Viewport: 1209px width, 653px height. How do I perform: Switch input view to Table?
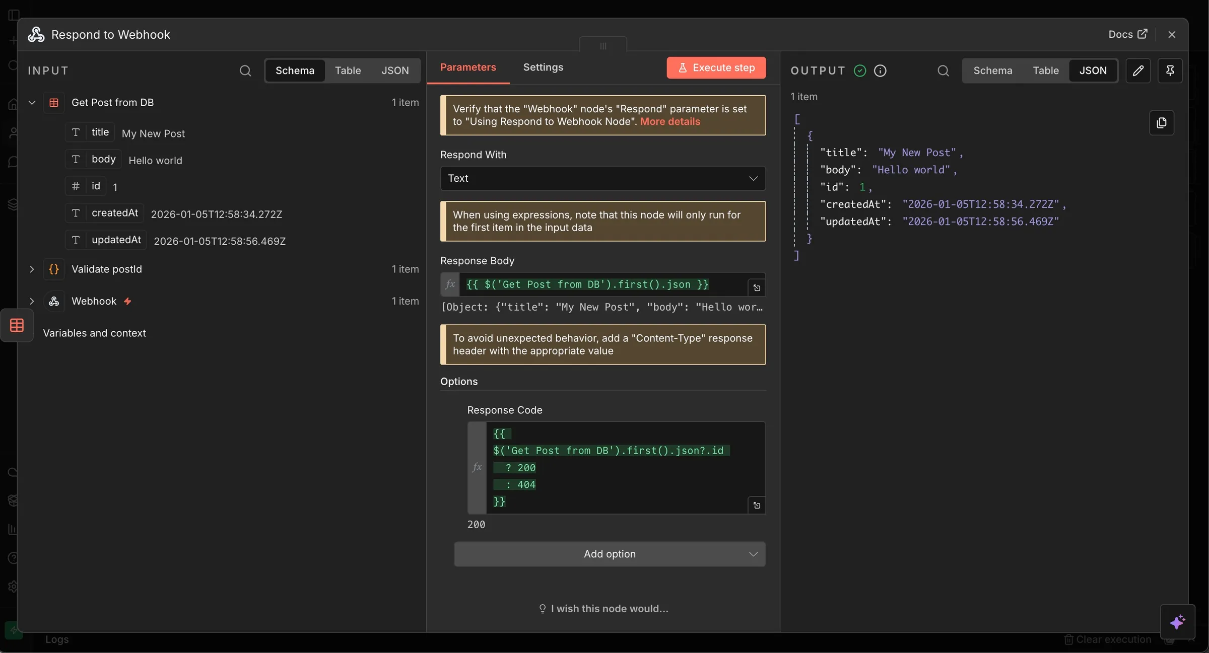point(348,70)
